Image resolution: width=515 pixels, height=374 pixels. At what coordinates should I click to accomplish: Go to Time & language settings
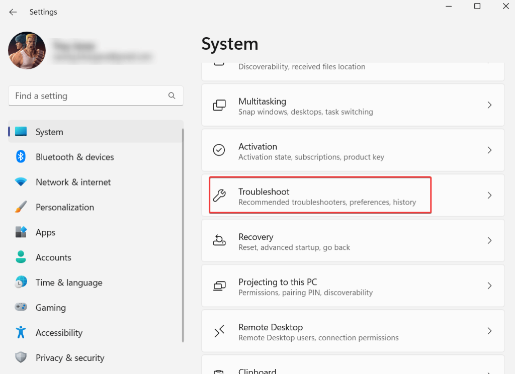click(69, 283)
